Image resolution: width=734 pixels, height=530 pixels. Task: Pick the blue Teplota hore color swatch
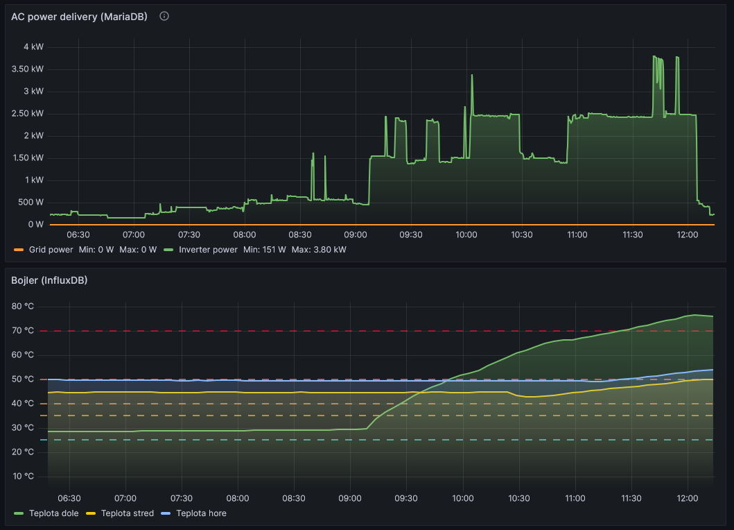tap(166, 513)
